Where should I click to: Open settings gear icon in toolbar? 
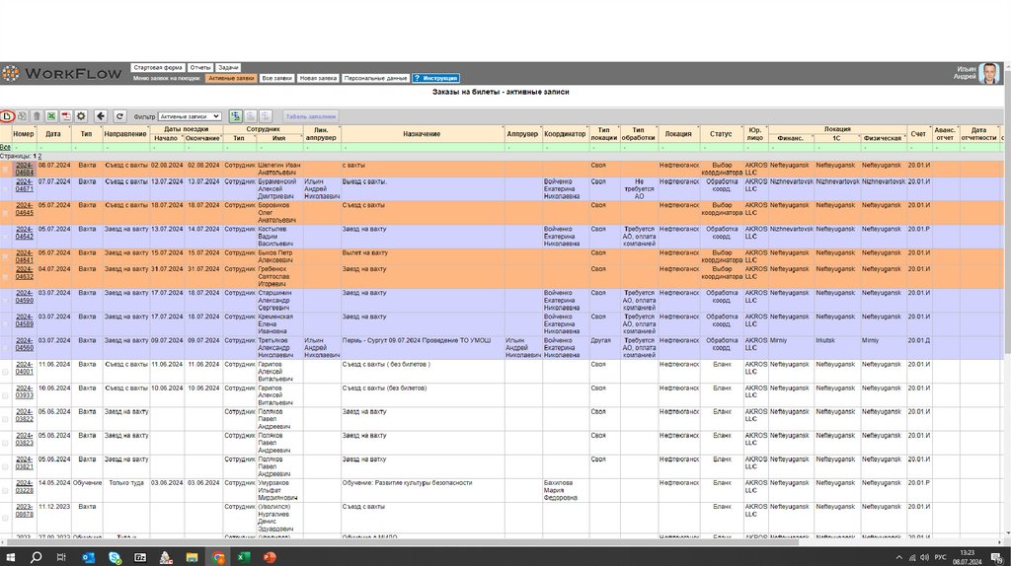click(81, 116)
